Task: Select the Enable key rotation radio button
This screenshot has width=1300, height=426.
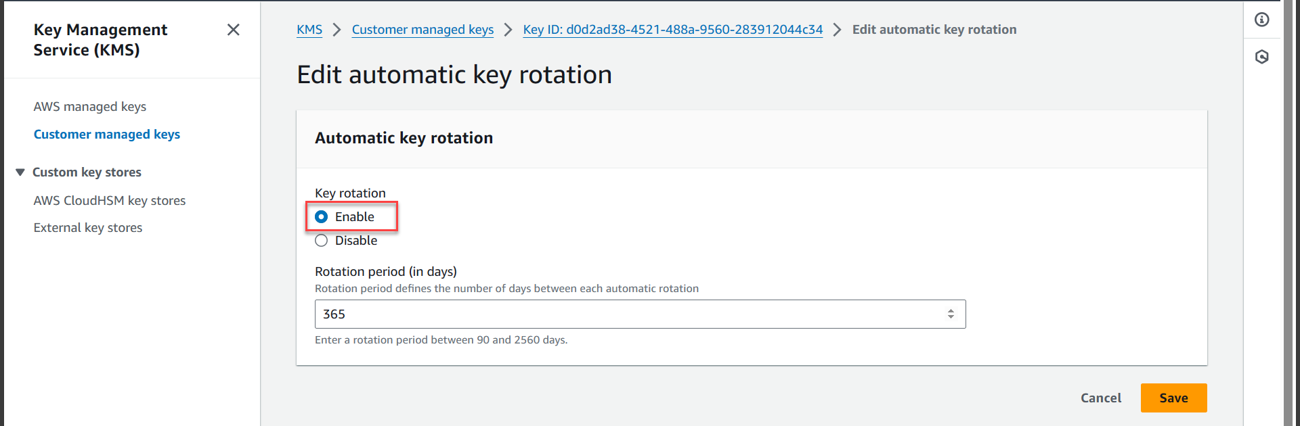Action: 322,216
